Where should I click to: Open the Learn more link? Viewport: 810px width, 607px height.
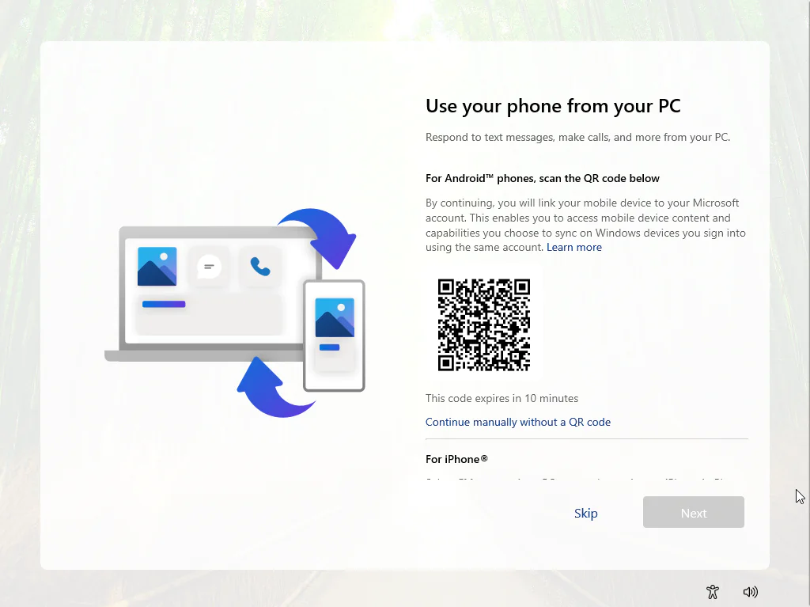[574, 247]
